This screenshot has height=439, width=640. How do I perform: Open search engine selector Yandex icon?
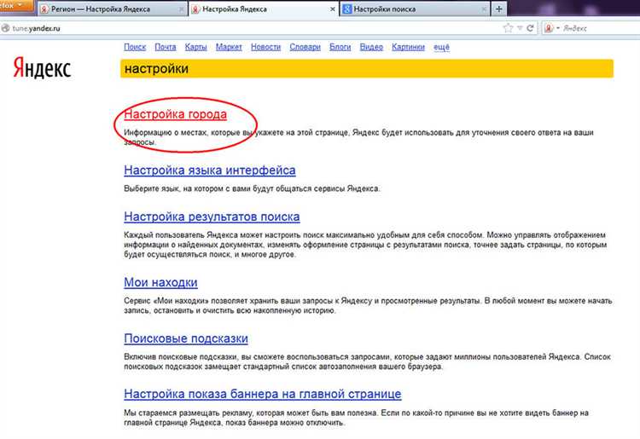pyautogui.click(x=551, y=28)
